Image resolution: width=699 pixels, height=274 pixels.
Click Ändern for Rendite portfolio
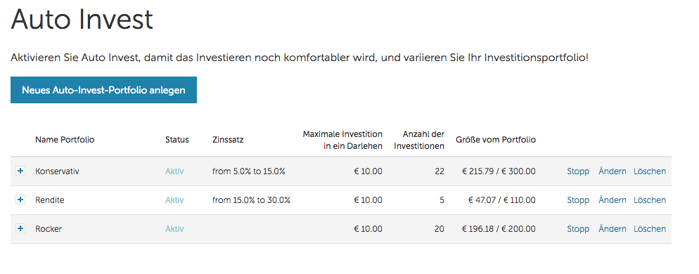click(612, 200)
